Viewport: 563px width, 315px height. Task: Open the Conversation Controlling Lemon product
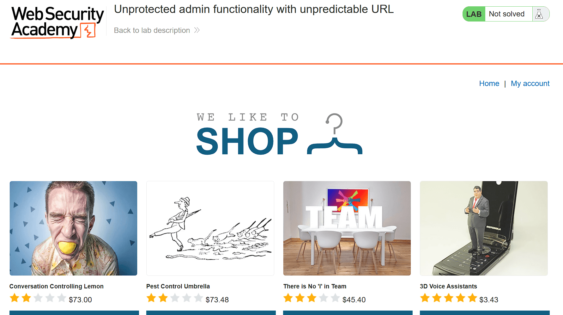coord(57,286)
